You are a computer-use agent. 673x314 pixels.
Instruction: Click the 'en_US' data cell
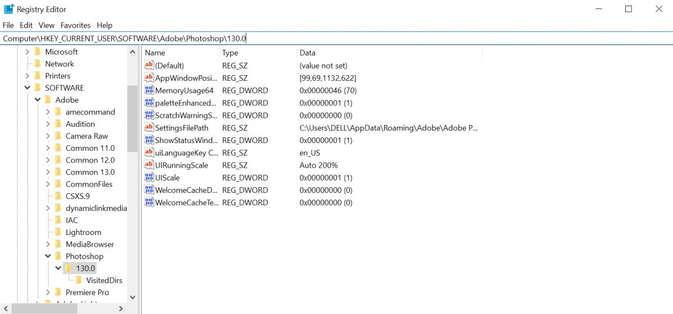[310, 153]
